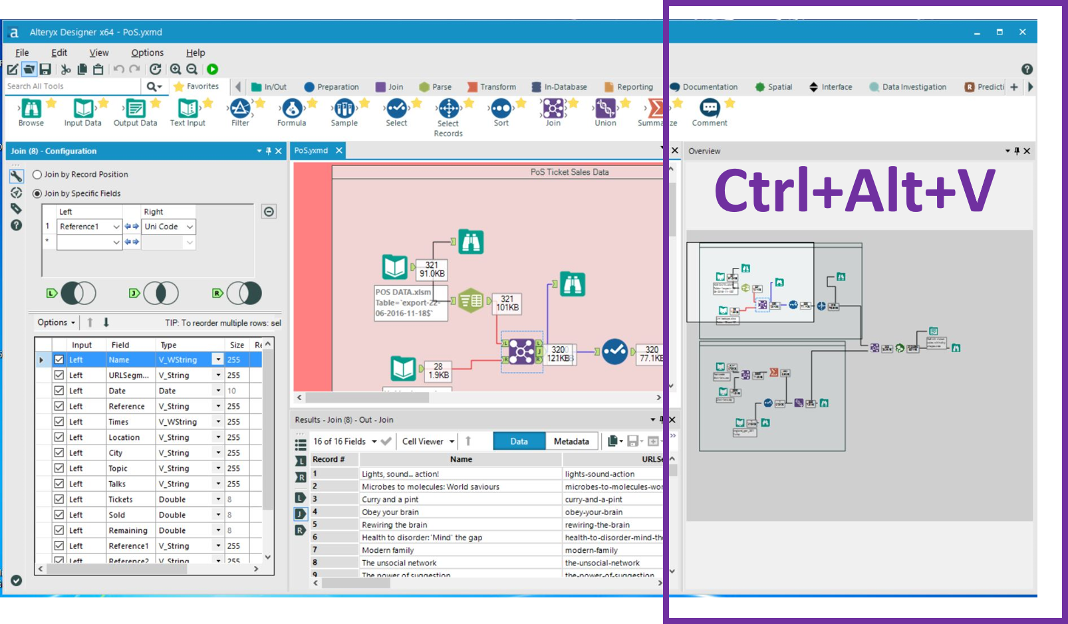Select right unjoined output Venn icon
Image resolution: width=1068 pixels, height=624 pixels.
coord(244,293)
